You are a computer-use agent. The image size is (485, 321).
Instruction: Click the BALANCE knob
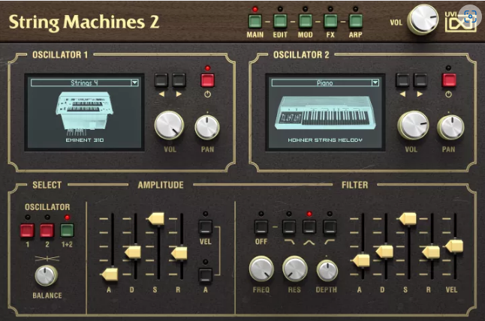click(46, 275)
